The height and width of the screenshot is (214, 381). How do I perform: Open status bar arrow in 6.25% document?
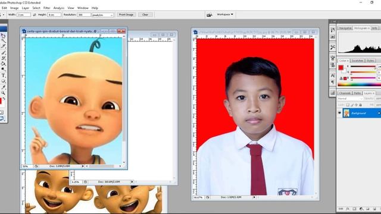[x=132, y=182]
